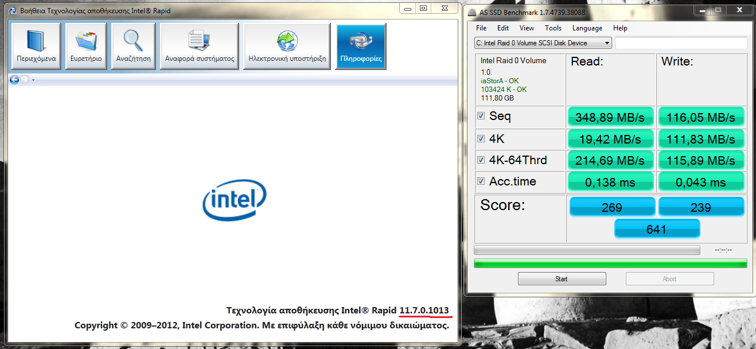Click write access time 0,043 ms
This screenshot has height=349, width=756.
(701, 183)
